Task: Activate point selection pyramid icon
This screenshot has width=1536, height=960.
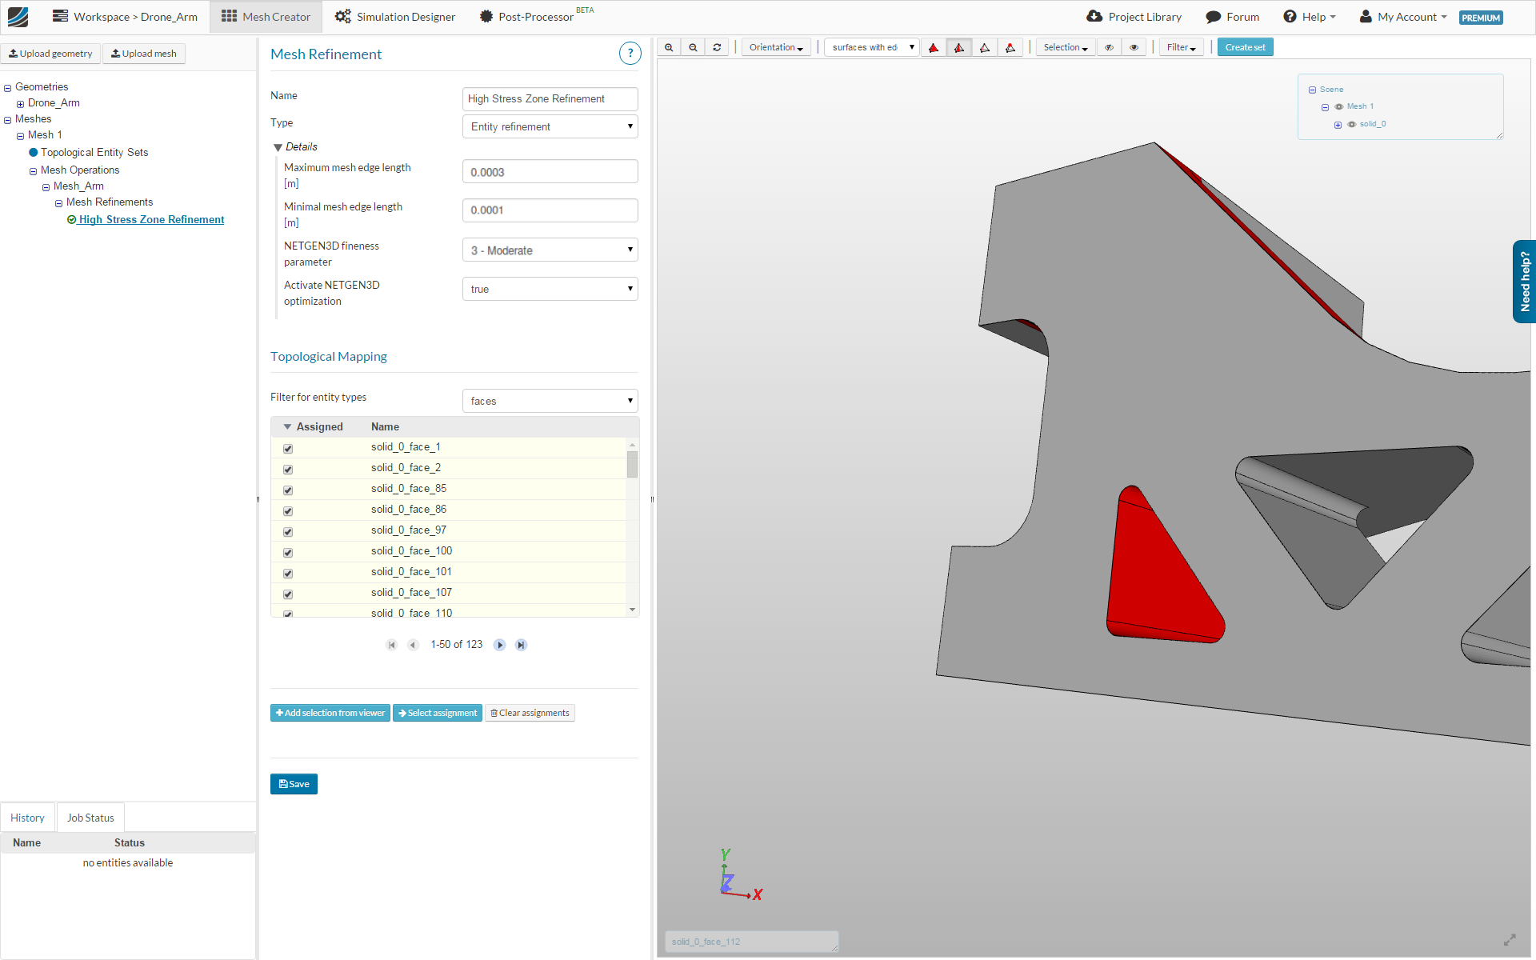Action: (1010, 48)
